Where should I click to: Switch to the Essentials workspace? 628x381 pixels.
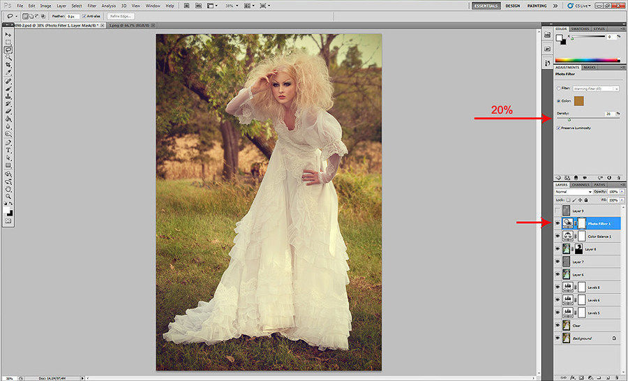pos(486,6)
